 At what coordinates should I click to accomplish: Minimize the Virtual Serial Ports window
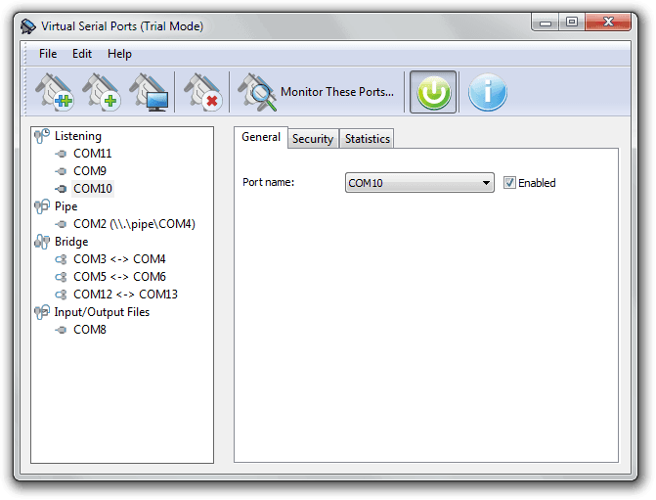tap(546, 23)
